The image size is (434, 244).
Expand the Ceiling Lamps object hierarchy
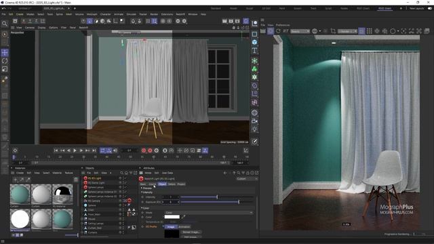point(82,223)
